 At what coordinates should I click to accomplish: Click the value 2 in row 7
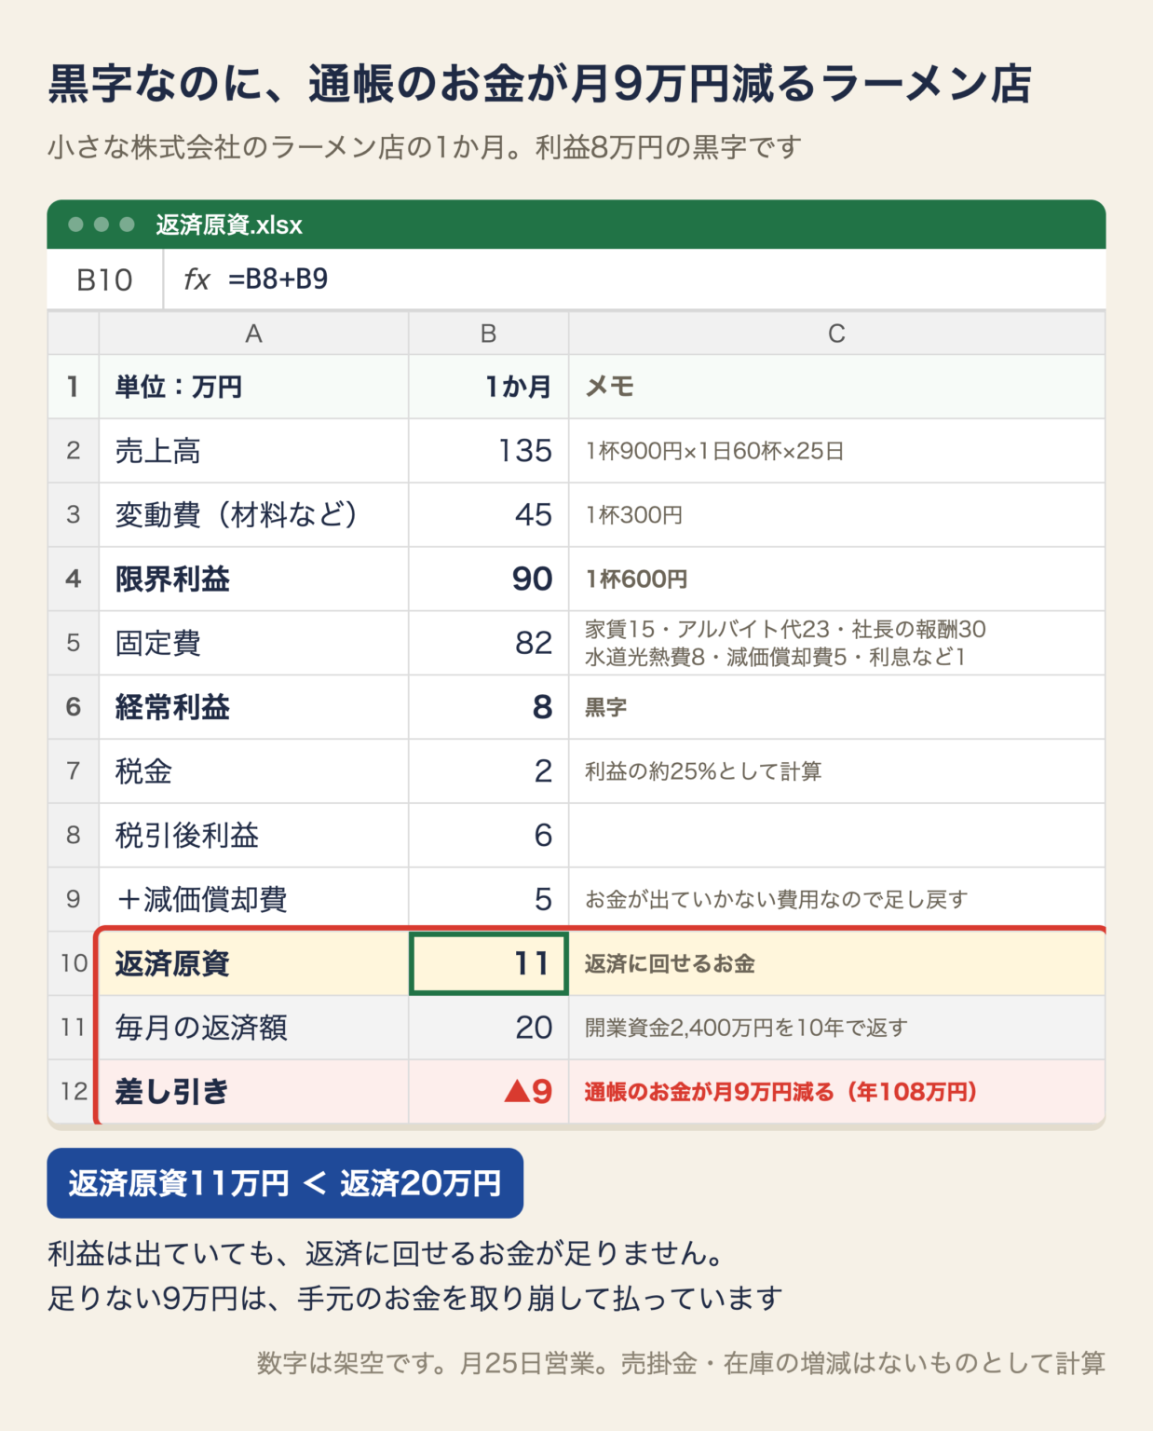488,771
